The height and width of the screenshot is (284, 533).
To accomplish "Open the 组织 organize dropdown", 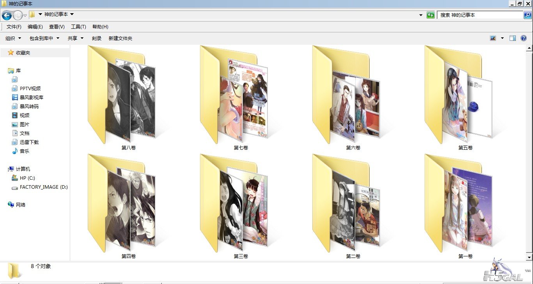I will coord(13,38).
